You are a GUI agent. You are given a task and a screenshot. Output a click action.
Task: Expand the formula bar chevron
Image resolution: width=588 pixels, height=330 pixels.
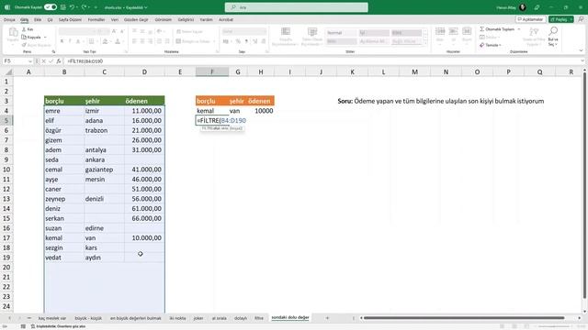pyautogui.click(x=582, y=61)
